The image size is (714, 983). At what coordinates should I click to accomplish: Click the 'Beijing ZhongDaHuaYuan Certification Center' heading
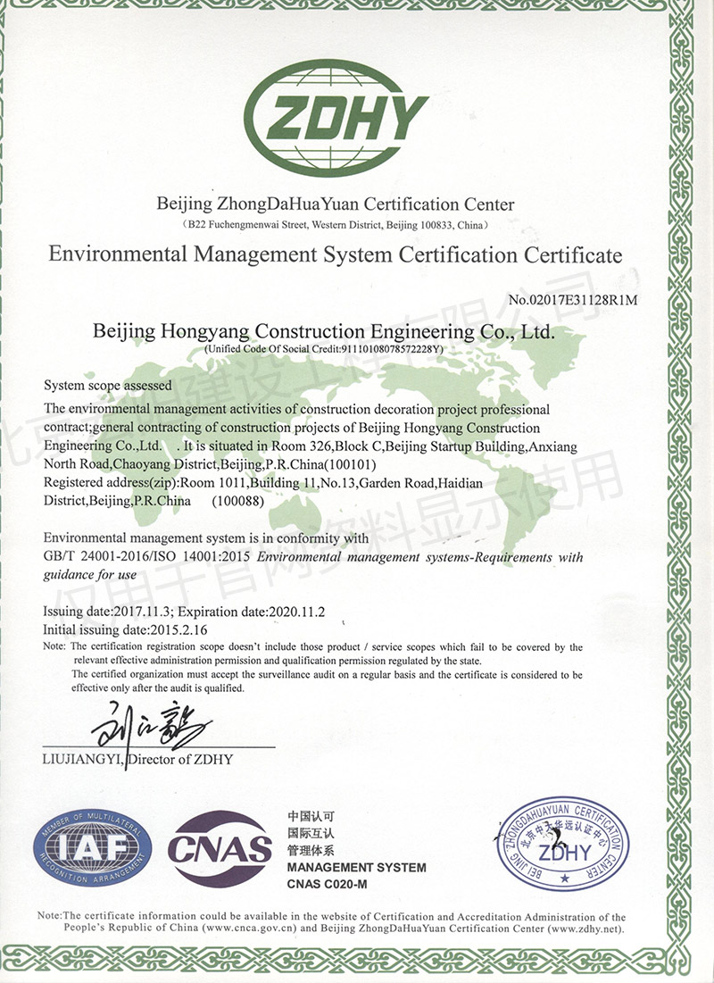(x=336, y=204)
